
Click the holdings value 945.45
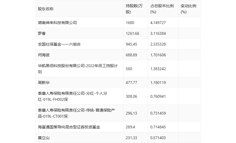(131, 44)
